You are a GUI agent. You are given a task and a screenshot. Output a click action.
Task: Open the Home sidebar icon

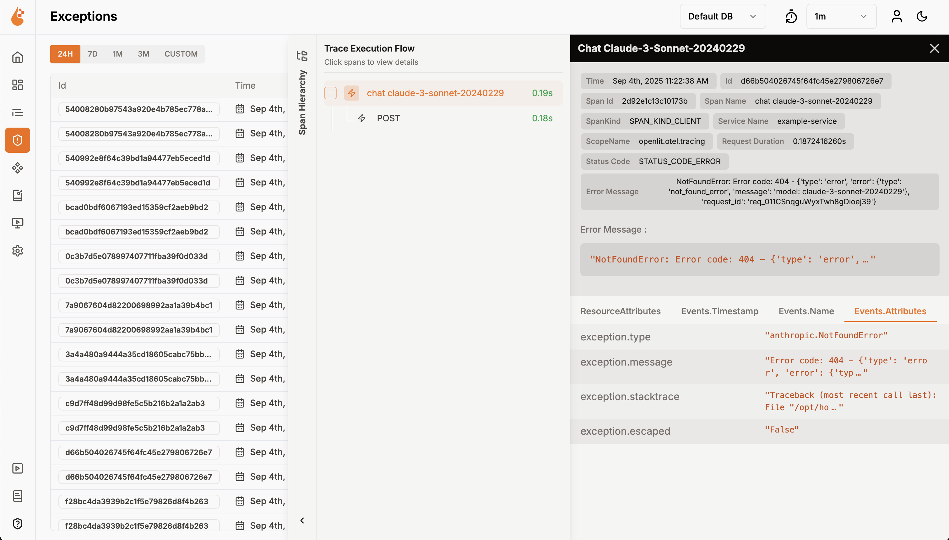(17, 58)
